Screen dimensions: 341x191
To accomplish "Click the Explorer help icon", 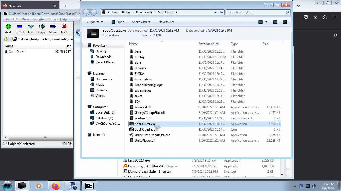I will tap(285, 22).
